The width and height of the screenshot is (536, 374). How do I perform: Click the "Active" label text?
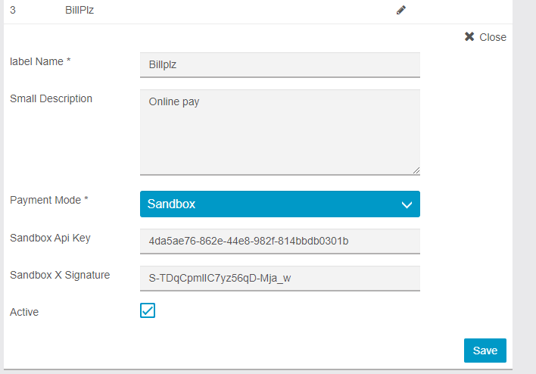click(24, 311)
